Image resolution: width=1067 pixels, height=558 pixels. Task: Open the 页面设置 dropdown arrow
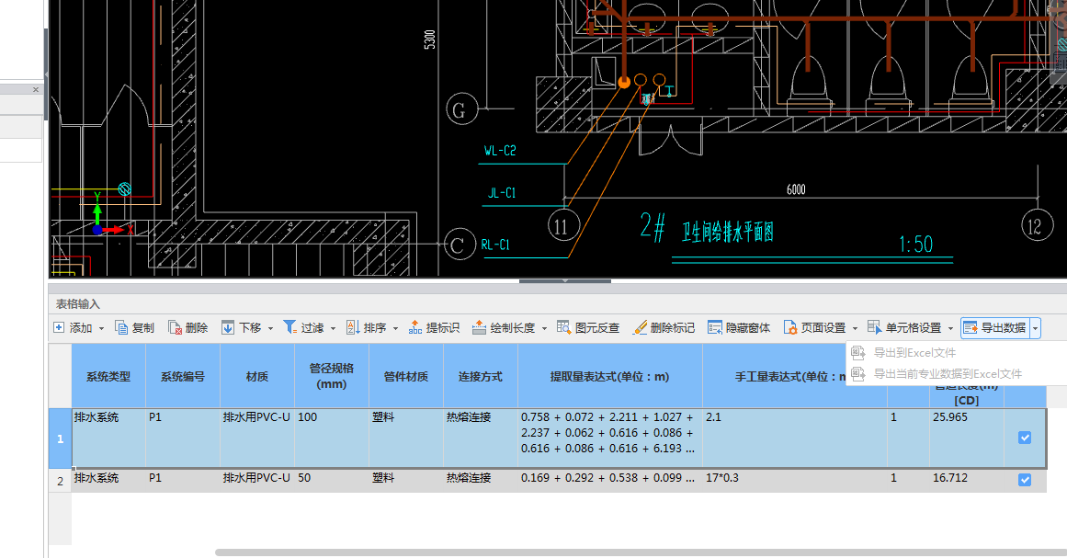pos(856,329)
